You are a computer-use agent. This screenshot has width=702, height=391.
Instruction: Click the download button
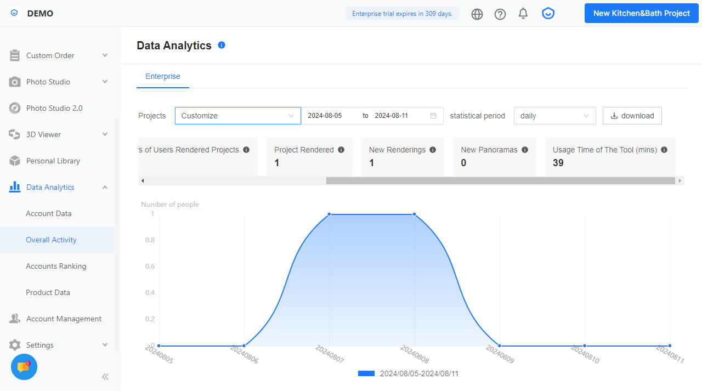[632, 116]
